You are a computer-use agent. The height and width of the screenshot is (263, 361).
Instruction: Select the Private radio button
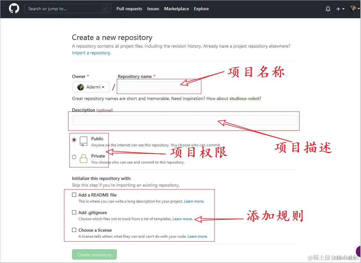point(74,157)
